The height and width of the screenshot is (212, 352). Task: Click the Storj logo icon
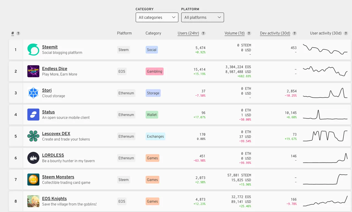pyautogui.click(x=33, y=93)
